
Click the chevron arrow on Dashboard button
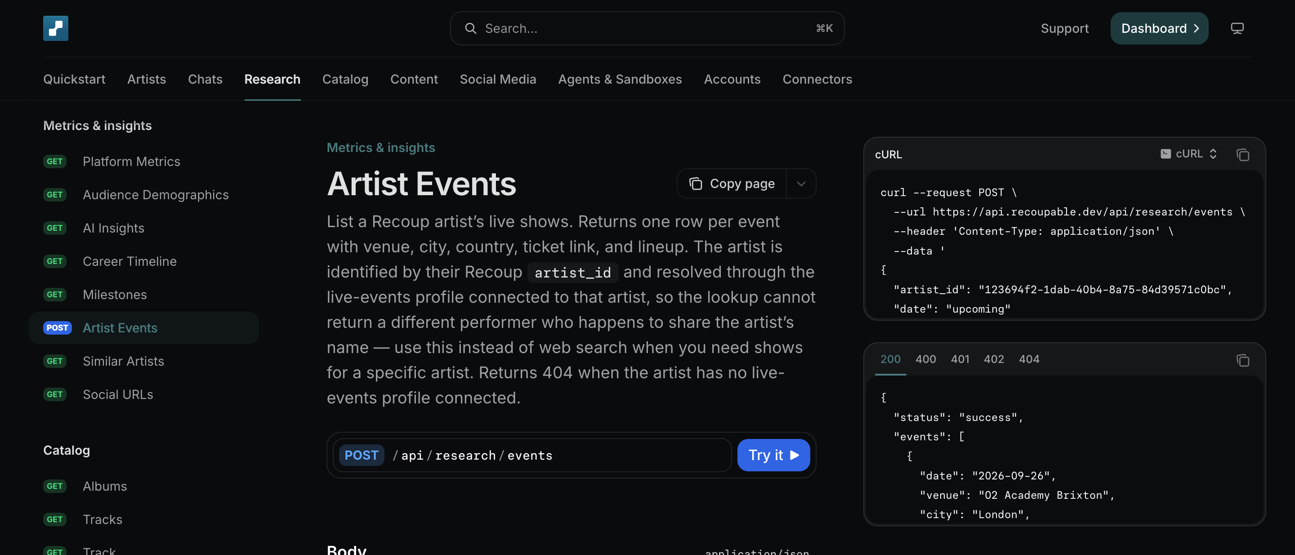pos(1197,29)
